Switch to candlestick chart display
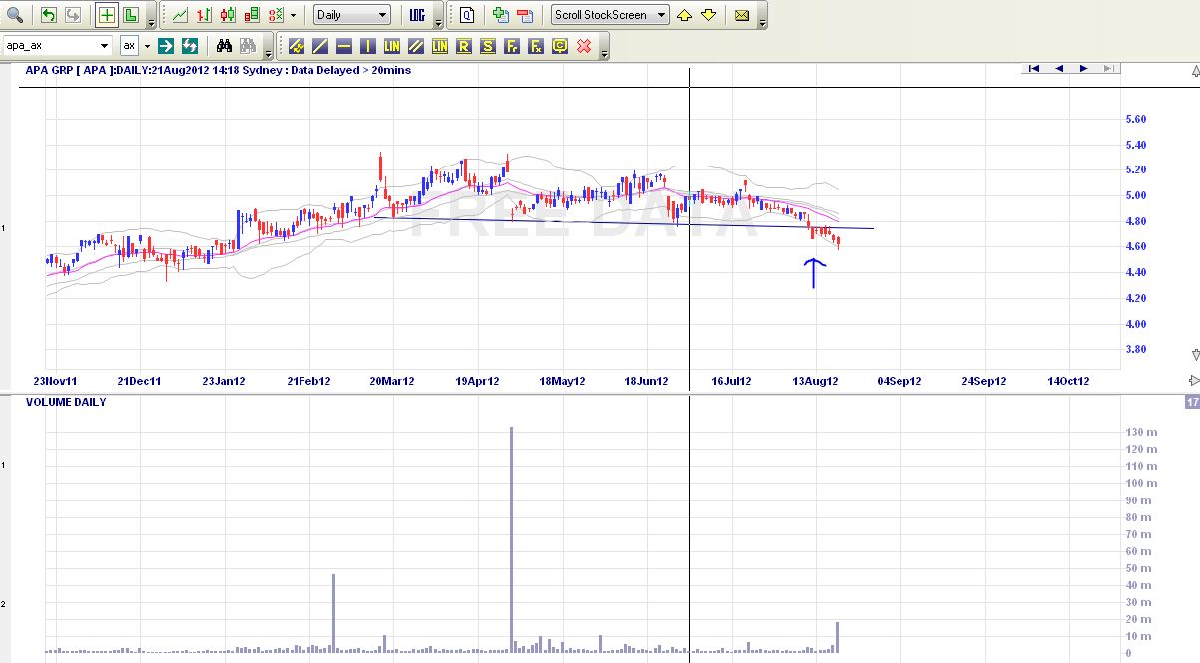The width and height of the screenshot is (1200, 663). [228, 15]
